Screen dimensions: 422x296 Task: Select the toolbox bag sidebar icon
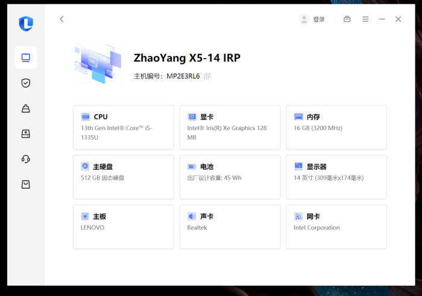[26, 108]
